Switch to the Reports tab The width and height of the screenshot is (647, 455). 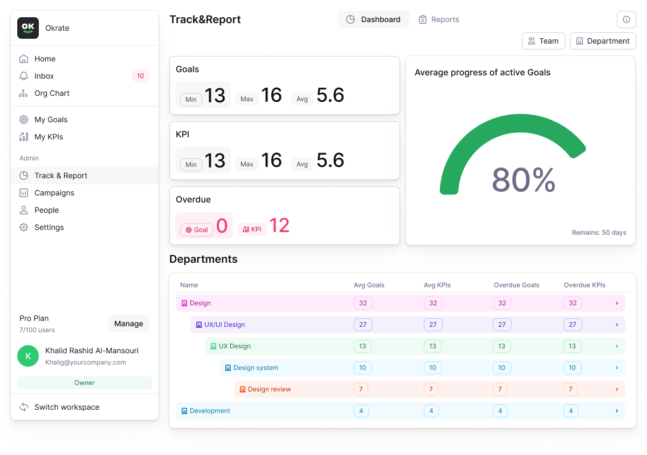(x=439, y=19)
